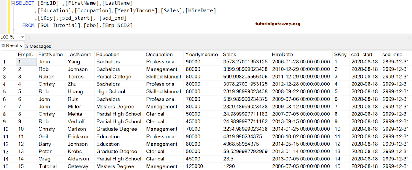Select the EmpID column header
This screenshot has width=412, height=170.
pos(25,55)
